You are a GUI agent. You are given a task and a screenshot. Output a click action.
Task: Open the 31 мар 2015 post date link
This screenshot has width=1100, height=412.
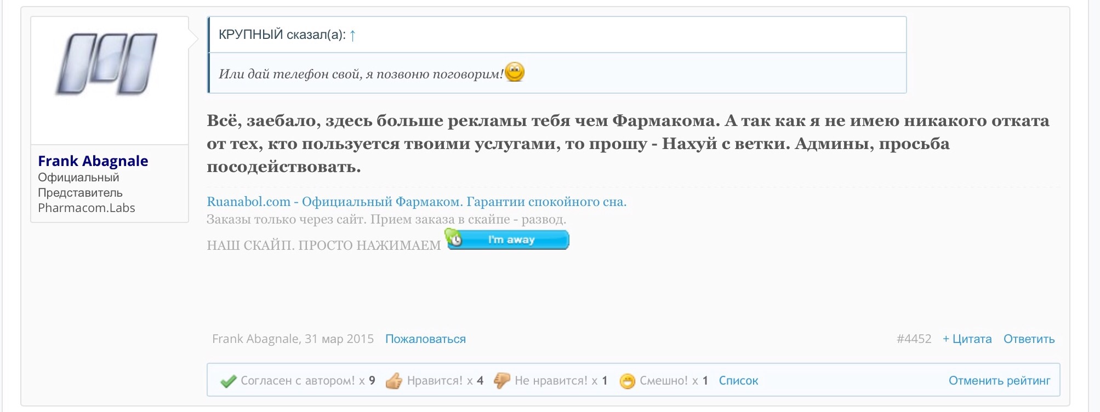tap(339, 339)
